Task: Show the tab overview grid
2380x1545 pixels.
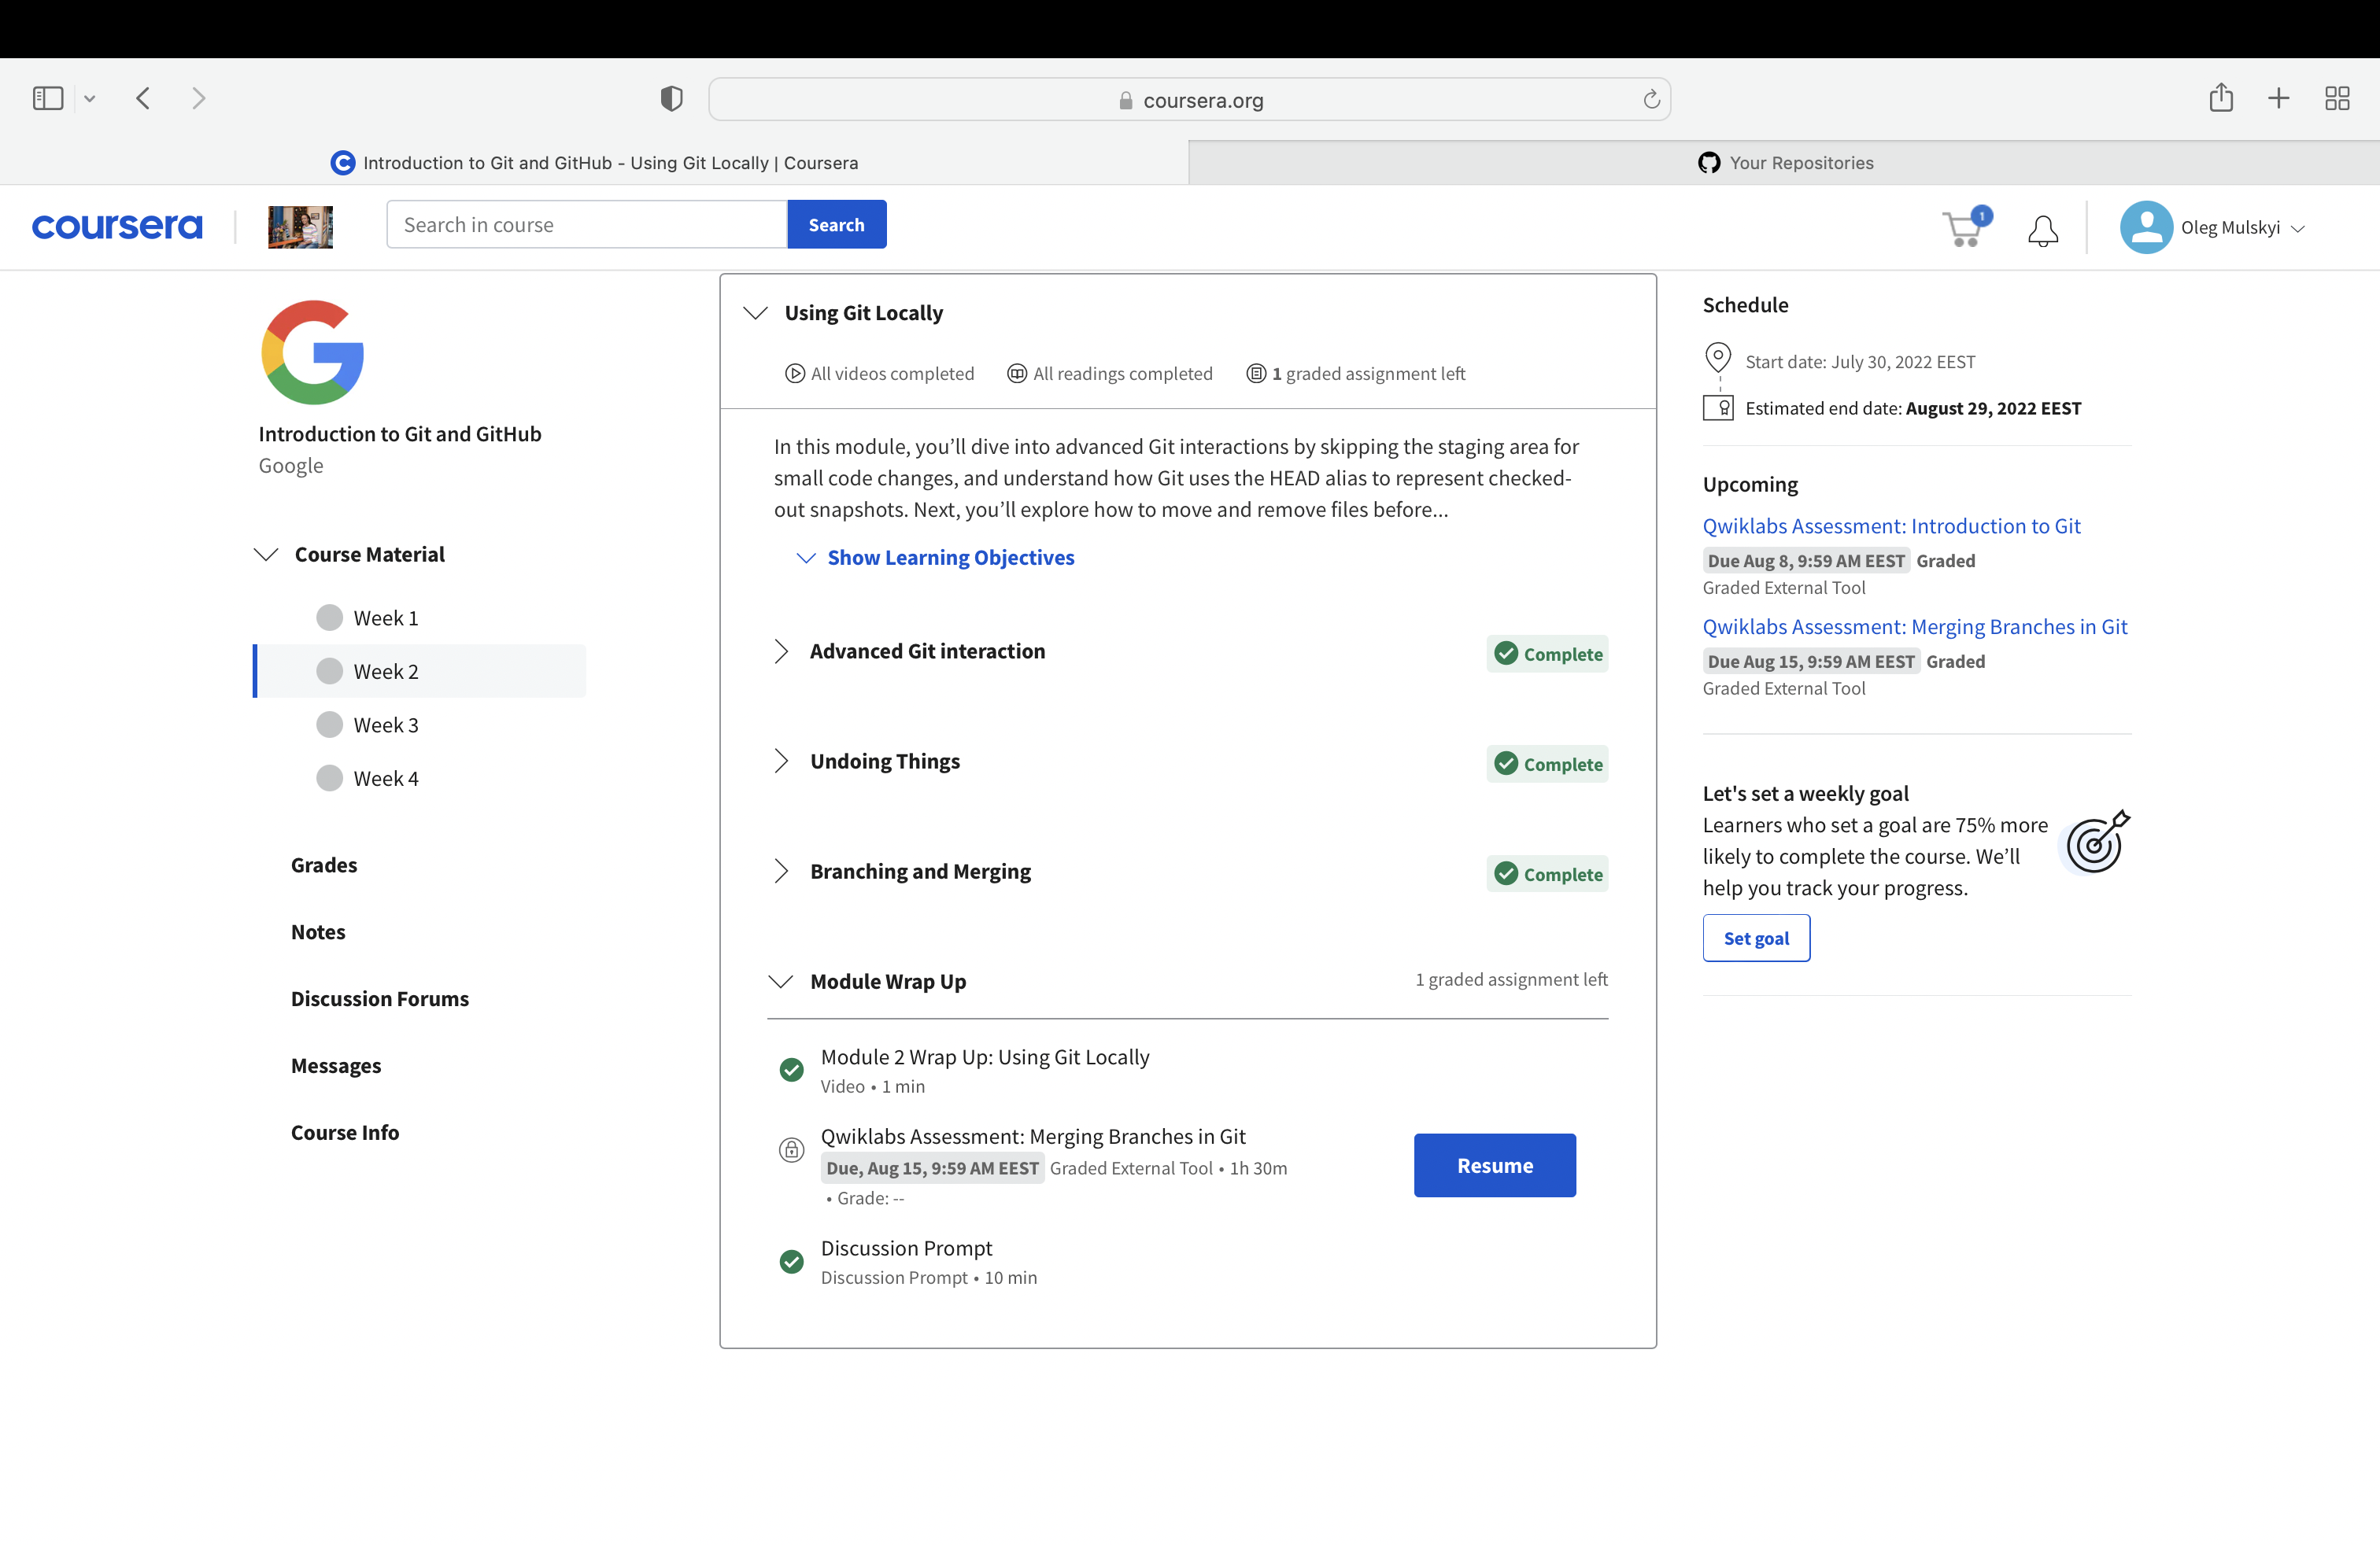Action: (2336, 98)
